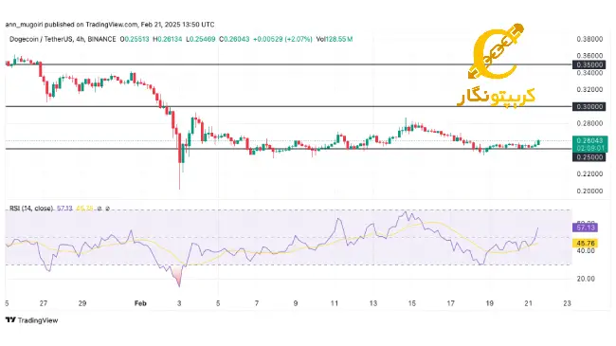
Task: Click the date label 9 on time axis
Action: (296, 303)
